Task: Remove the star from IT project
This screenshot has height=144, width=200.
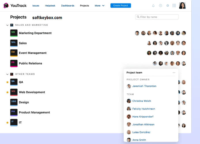Action: click(7, 123)
